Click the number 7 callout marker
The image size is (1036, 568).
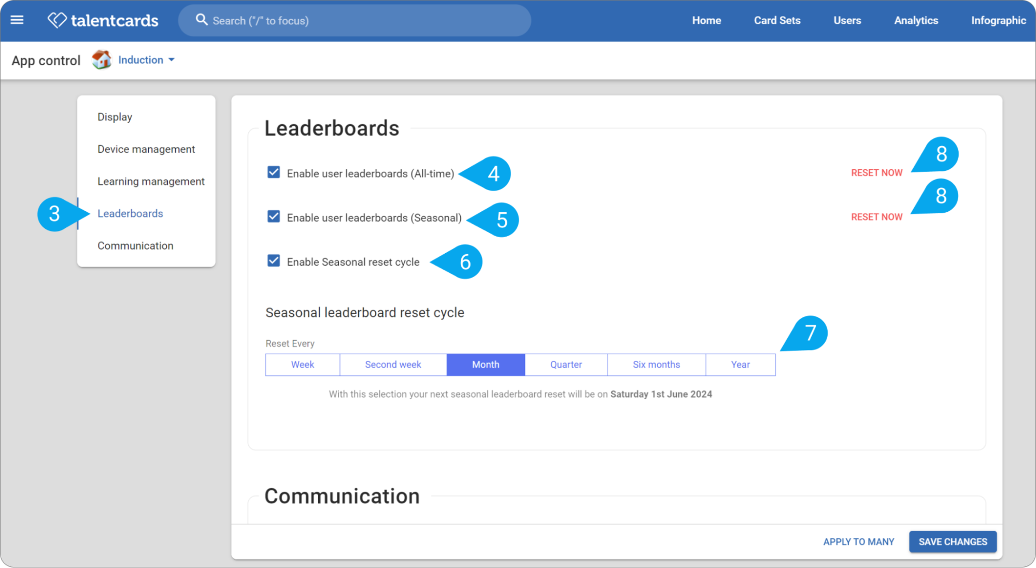[x=805, y=333]
